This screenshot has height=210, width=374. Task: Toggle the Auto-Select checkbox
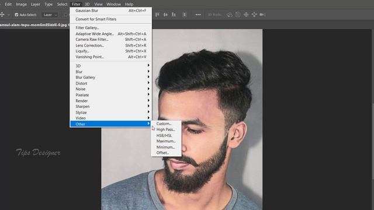point(16,15)
